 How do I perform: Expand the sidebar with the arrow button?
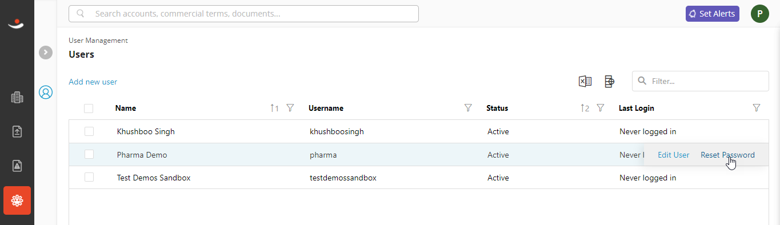(46, 53)
